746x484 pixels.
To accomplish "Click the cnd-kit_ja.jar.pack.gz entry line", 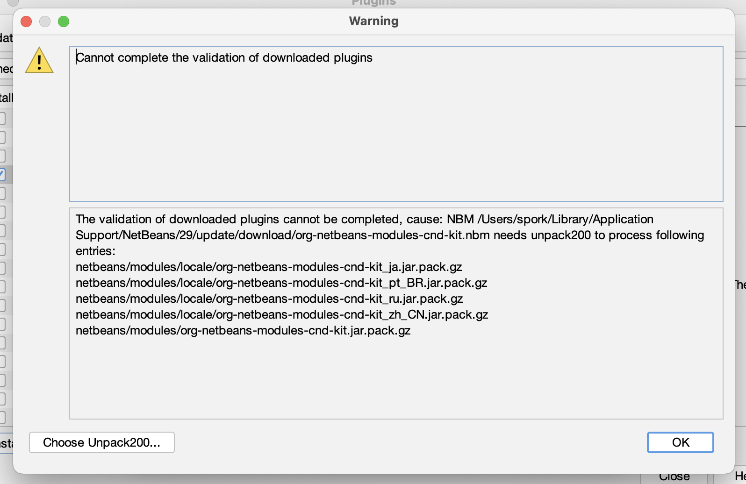I will pos(269,267).
